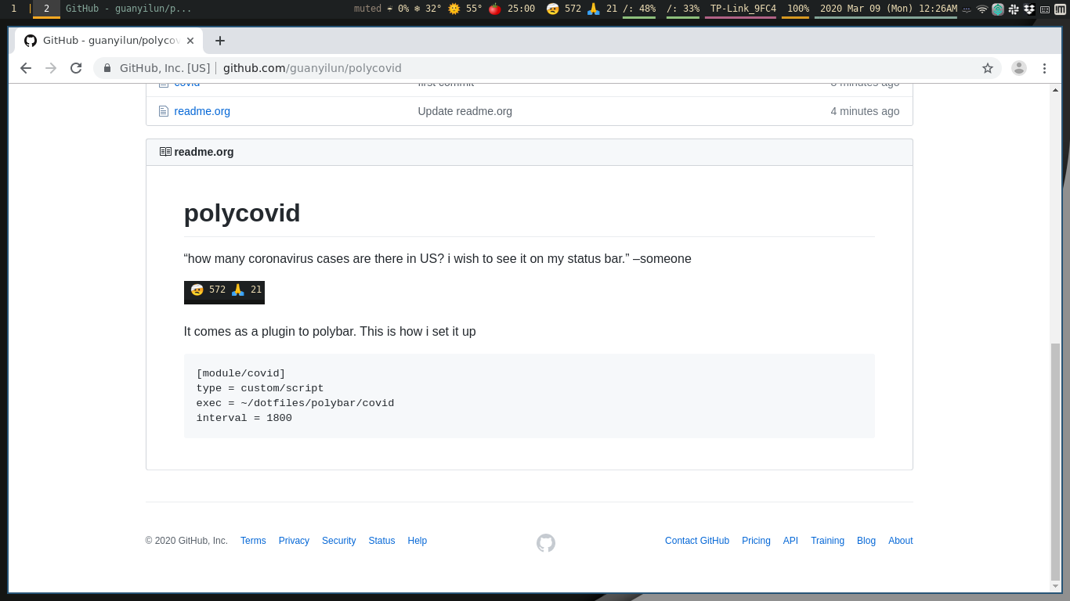Open the Privacy footer link
Viewport: 1070px width, 601px height.
(294, 541)
